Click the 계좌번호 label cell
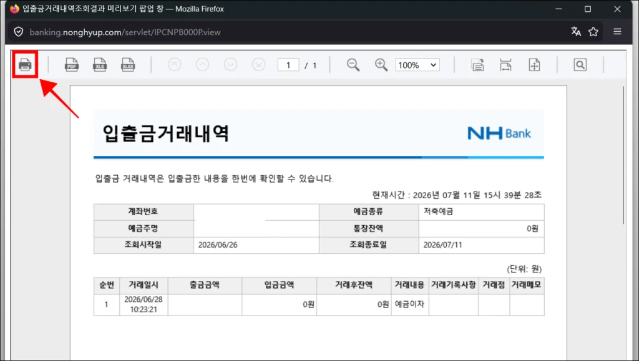Screen dimensions: 639x361 (x=144, y=211)
